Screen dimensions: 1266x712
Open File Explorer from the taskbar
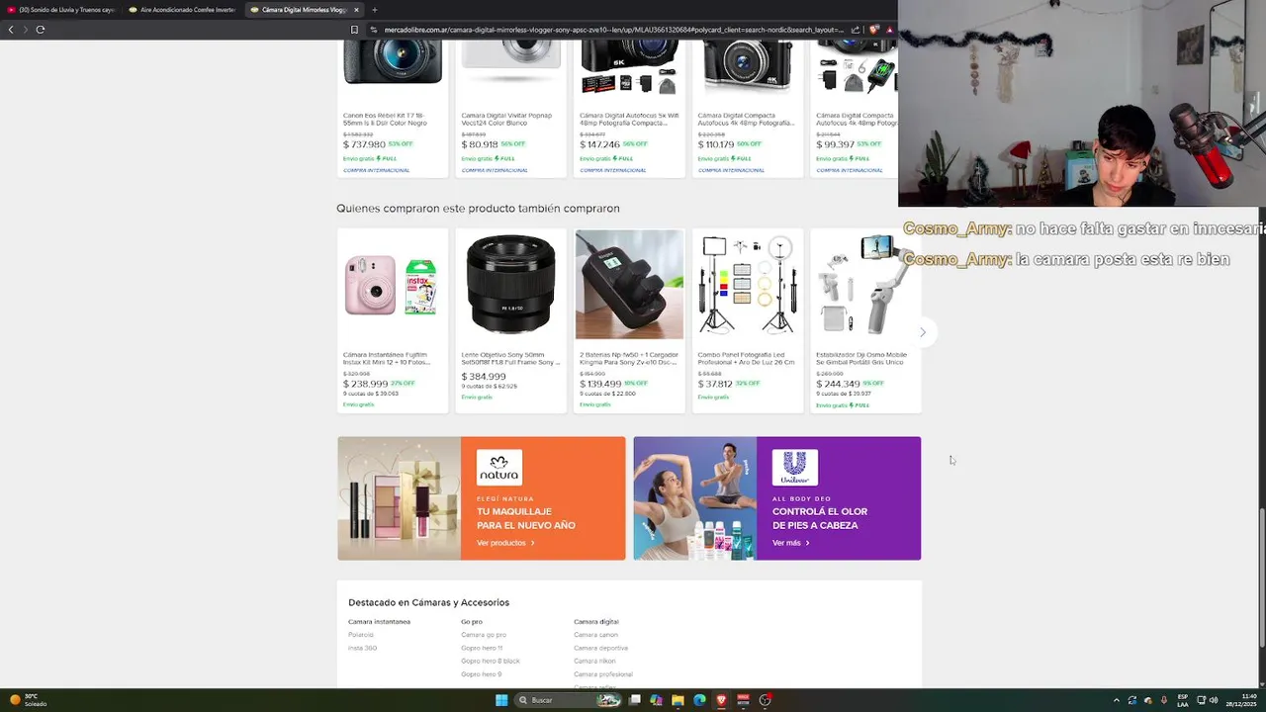678,700
